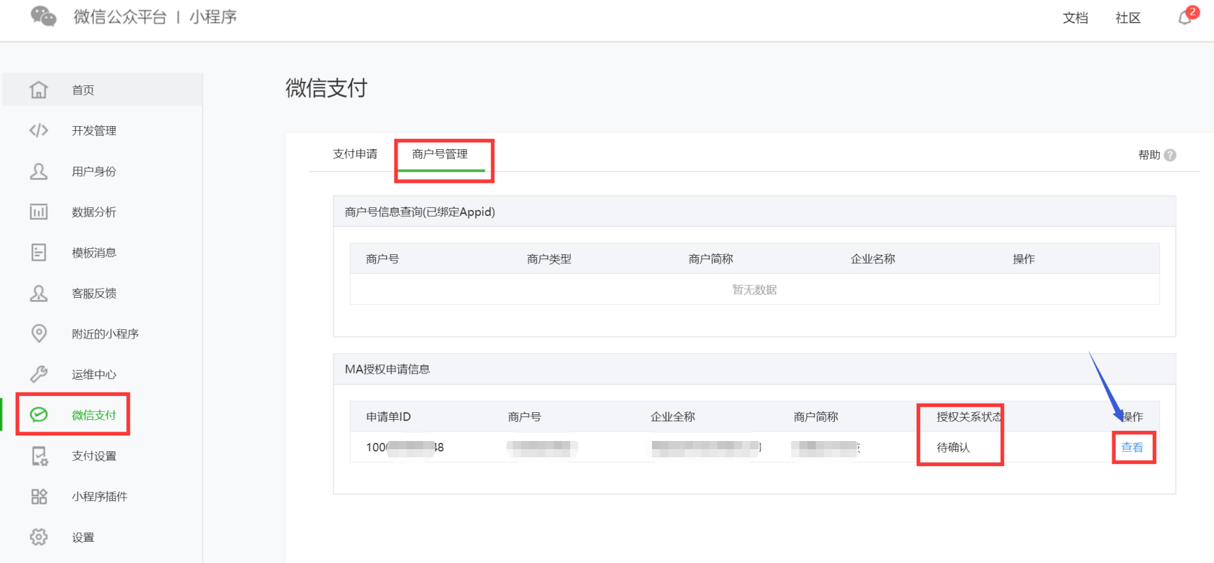Click the person icon beside 用户身份
Screen dimensions: 1214x563
click(x=39, y=171)
